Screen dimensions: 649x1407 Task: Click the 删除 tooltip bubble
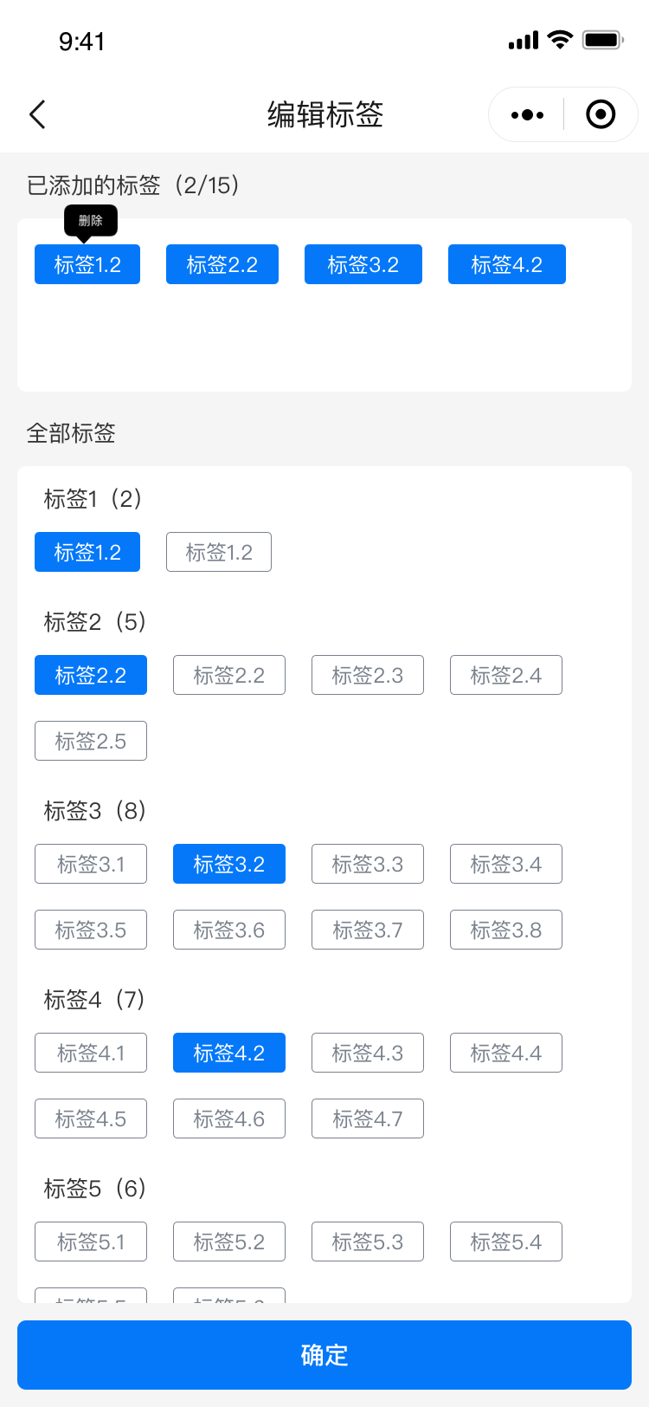click(91, 221)
